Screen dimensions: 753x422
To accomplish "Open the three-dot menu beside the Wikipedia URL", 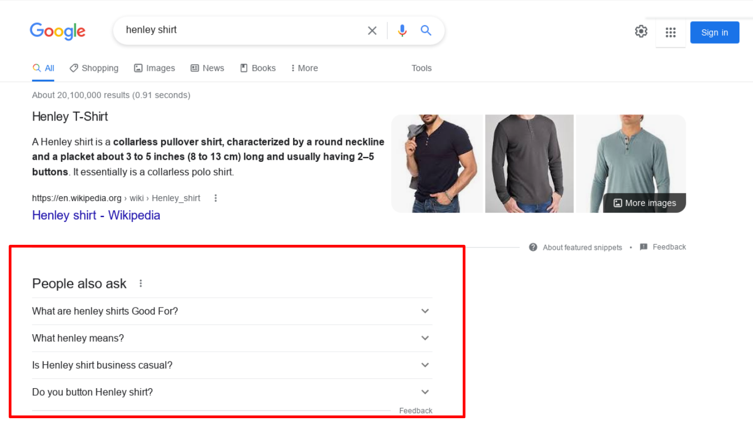I will coord(216,198).
